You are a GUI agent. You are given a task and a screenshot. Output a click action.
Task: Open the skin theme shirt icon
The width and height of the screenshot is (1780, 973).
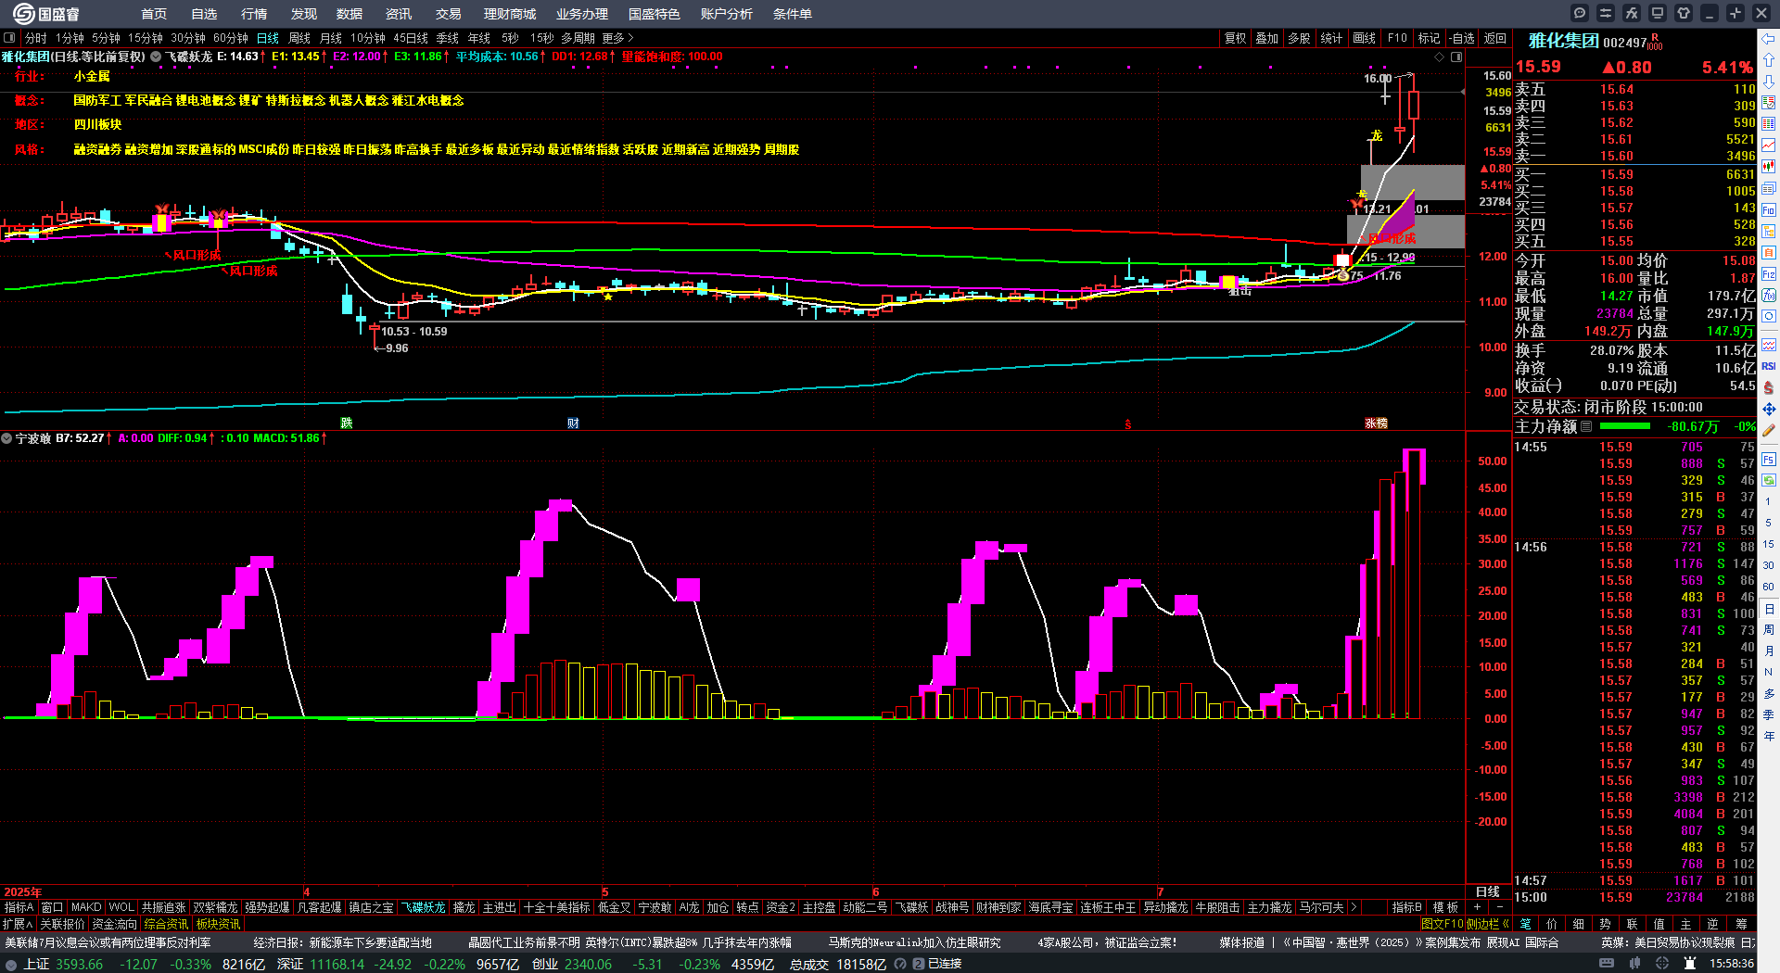pos(1684,13)
